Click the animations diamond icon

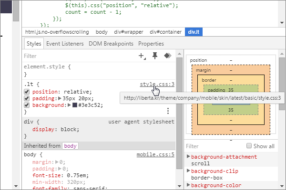(x=167, y=56)
